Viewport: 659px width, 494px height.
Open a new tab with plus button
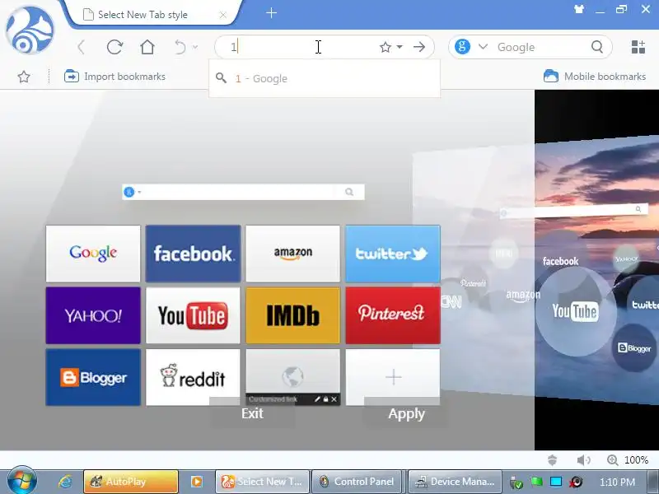[272, 13]
